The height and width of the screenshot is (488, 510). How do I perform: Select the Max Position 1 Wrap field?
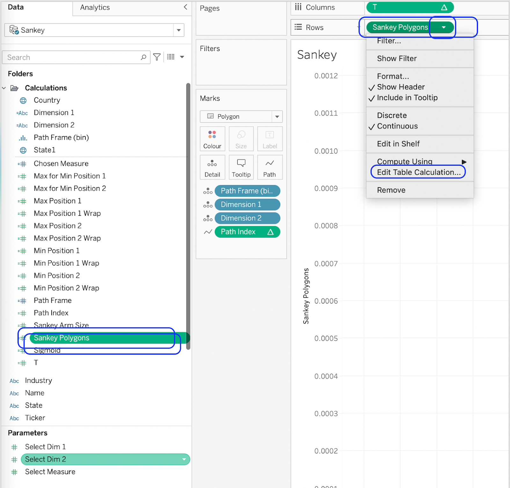click(x=67, y=214)
